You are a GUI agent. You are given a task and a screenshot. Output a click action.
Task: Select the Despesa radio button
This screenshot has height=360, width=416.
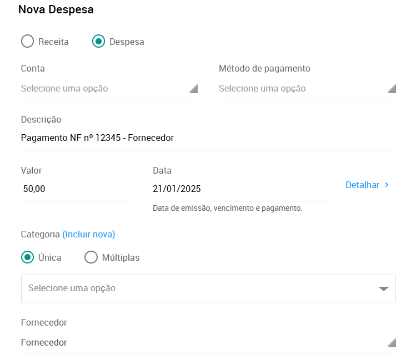[98, 41]
